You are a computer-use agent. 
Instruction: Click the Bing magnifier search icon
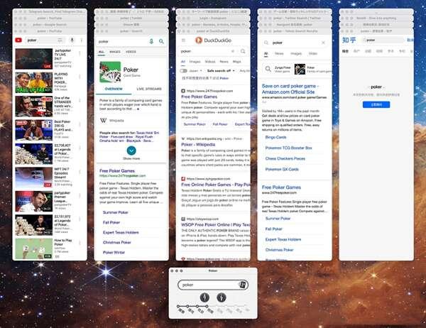161,42
